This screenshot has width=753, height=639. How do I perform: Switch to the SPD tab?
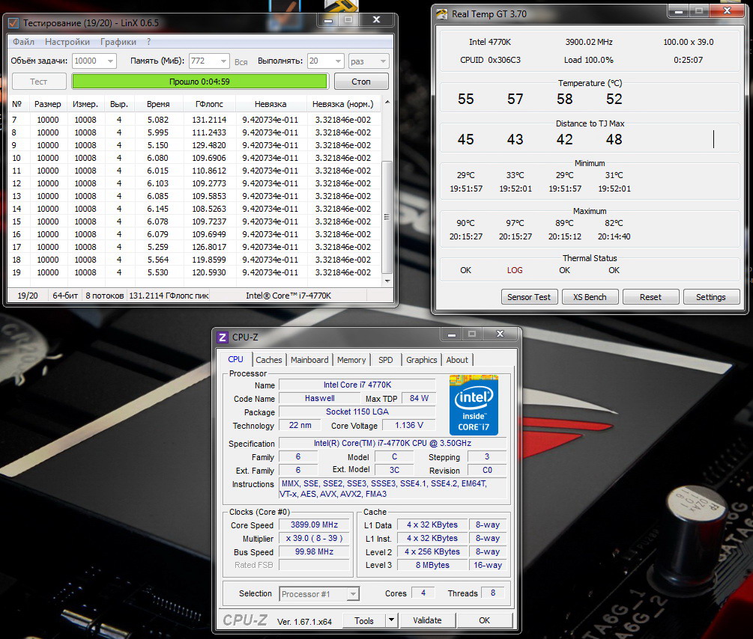pyautogui.click(x=386, y=360)
